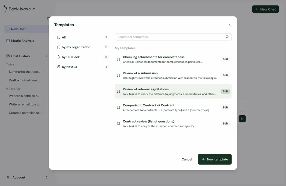Click bookmark icon for Review of references/citations
This screenshot has width=286, height=186.
pyautogui.click(x=118, y=91)
